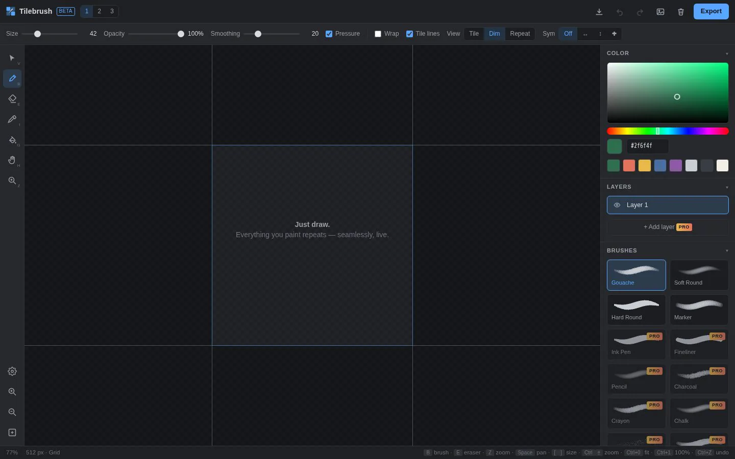Screen dimensions: 735x459
Task: Enable four-way cross symmetry
Action: pos(614,34)
